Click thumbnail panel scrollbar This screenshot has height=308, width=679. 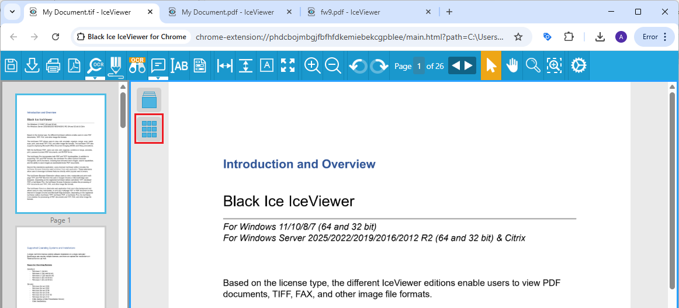[123, 110]
